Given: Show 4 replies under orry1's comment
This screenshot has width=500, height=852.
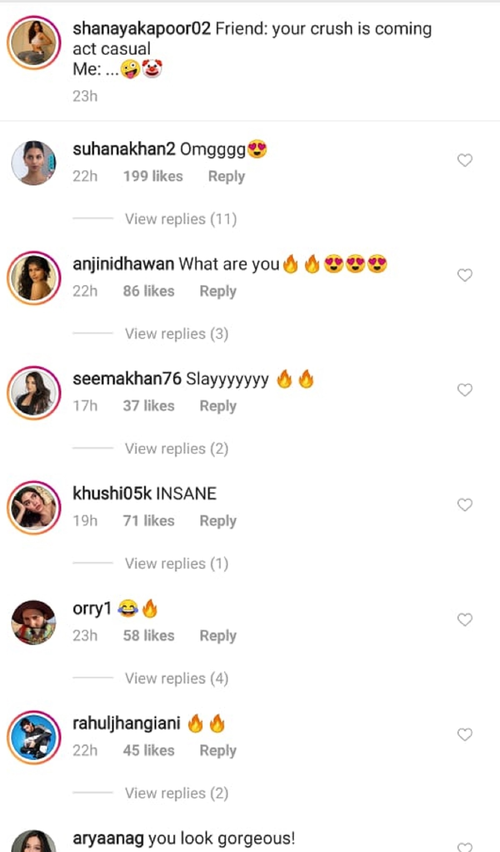Looking at the screenshot, I should [x=177, y=679].
